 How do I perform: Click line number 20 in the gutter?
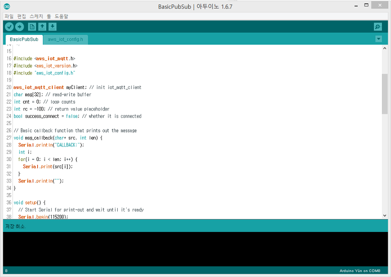(9, 87)
